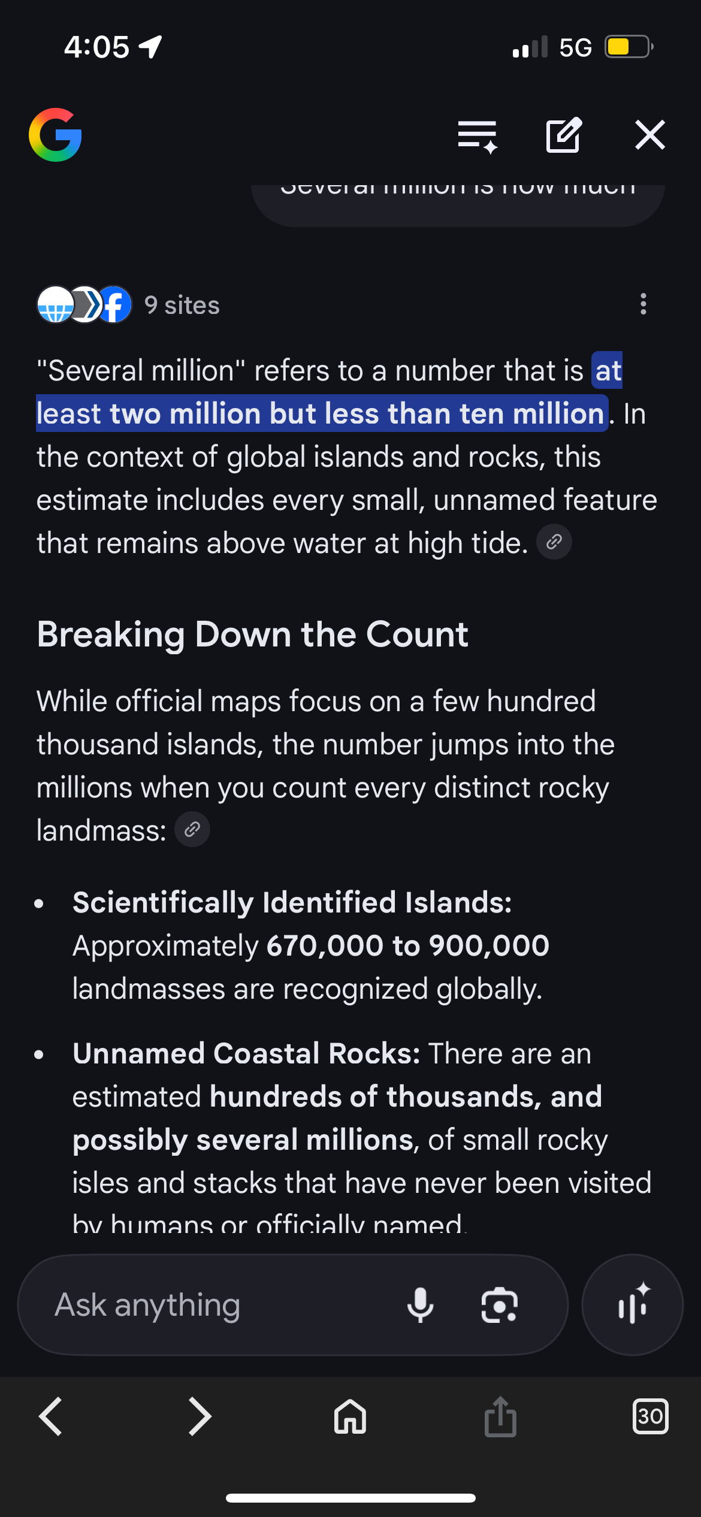Screen dimensions: 701x1517
Task: Tap the browser home button
Action: 350,1416
